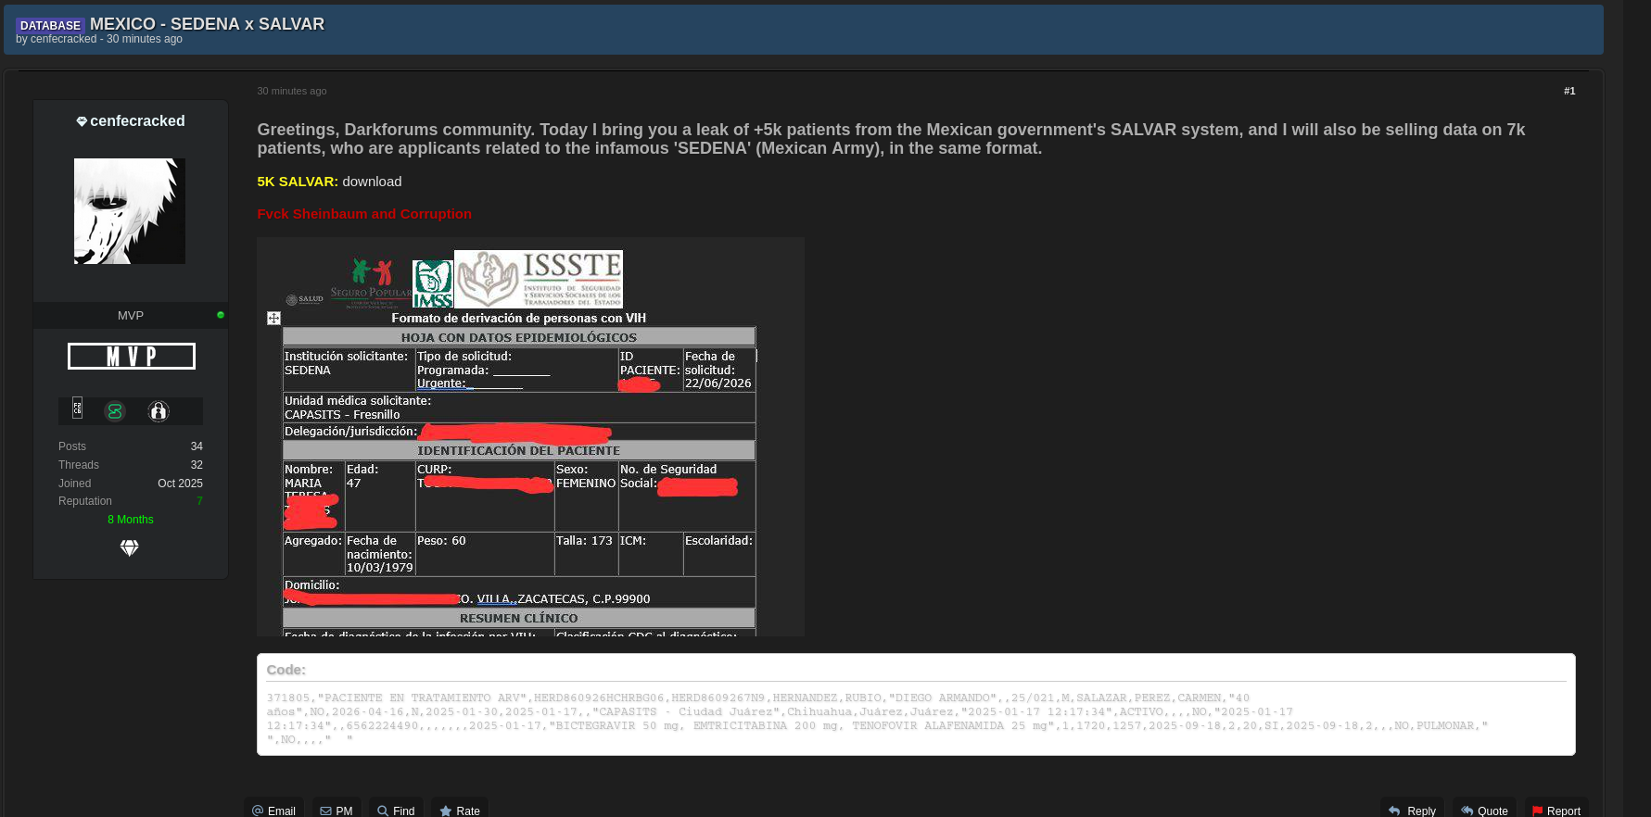Open the Reputation value 7
The width and height of the screenshot is (1651, 817).
click(x=199, y=501)
